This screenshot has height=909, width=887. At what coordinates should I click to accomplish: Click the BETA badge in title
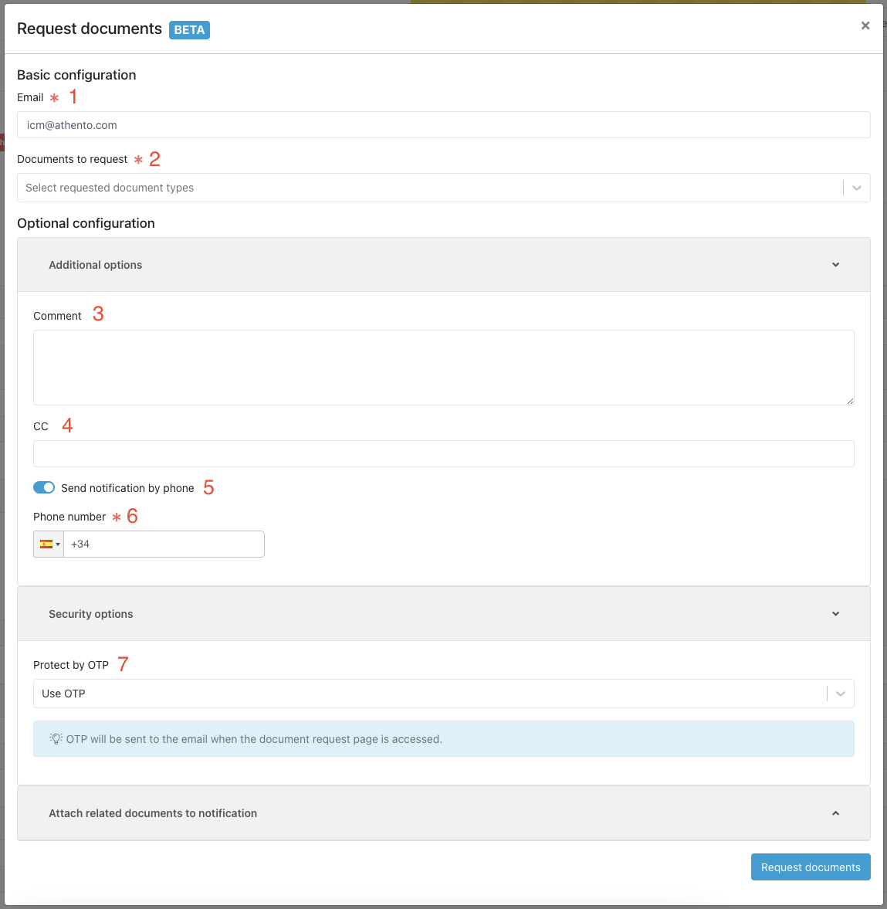[x=189, y=30]
